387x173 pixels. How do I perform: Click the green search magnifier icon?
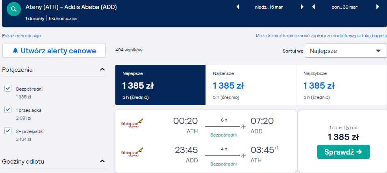[x=14, y=9]
